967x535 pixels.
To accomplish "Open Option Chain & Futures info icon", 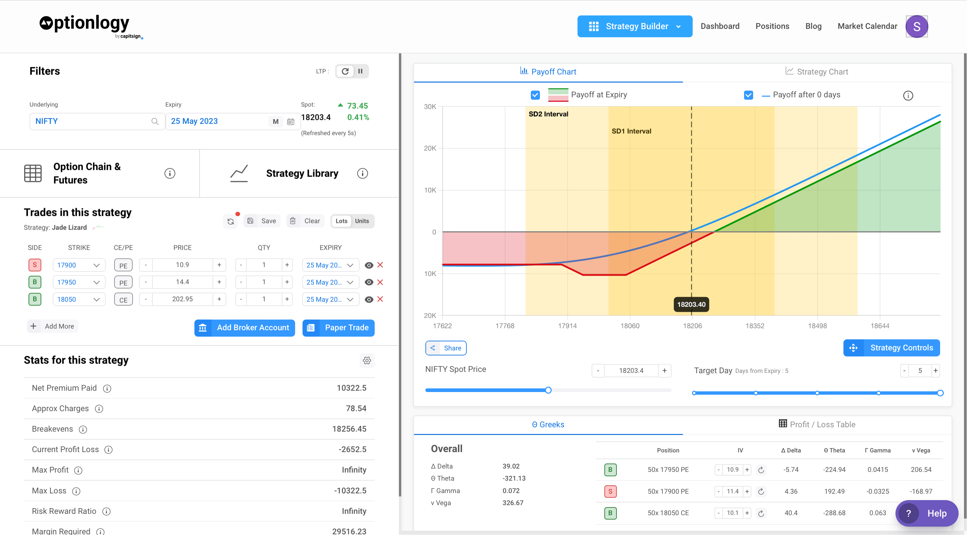I will pos(170,173).
